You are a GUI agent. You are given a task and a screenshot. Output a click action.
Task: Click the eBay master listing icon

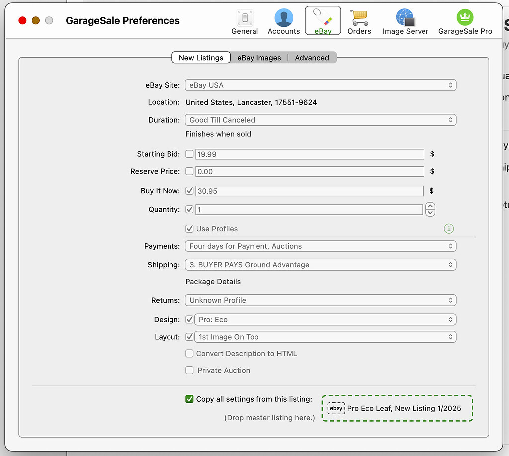pyautogui.click(x=337, y=408)
